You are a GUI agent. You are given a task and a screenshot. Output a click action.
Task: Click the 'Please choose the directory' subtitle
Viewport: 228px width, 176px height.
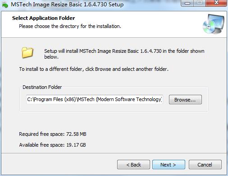click(x=70, y=26)
